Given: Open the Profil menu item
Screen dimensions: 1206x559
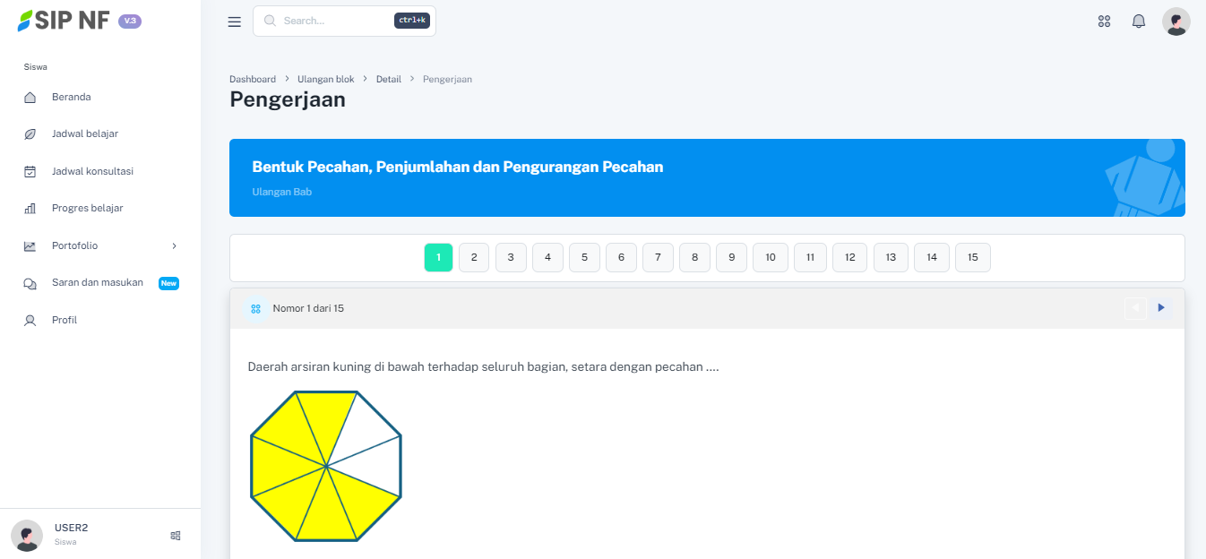Looking at the screenshot, I should 64,320.
